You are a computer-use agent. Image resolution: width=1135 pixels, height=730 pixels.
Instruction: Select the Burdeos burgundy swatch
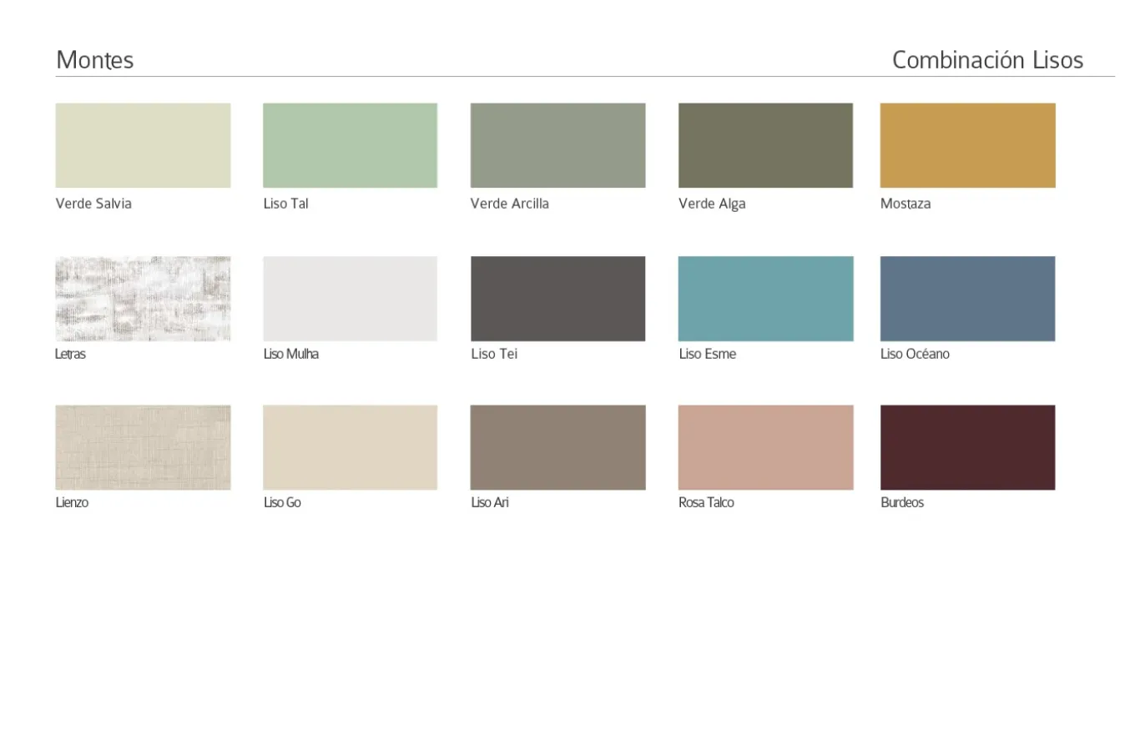click(x=967, y=447)
